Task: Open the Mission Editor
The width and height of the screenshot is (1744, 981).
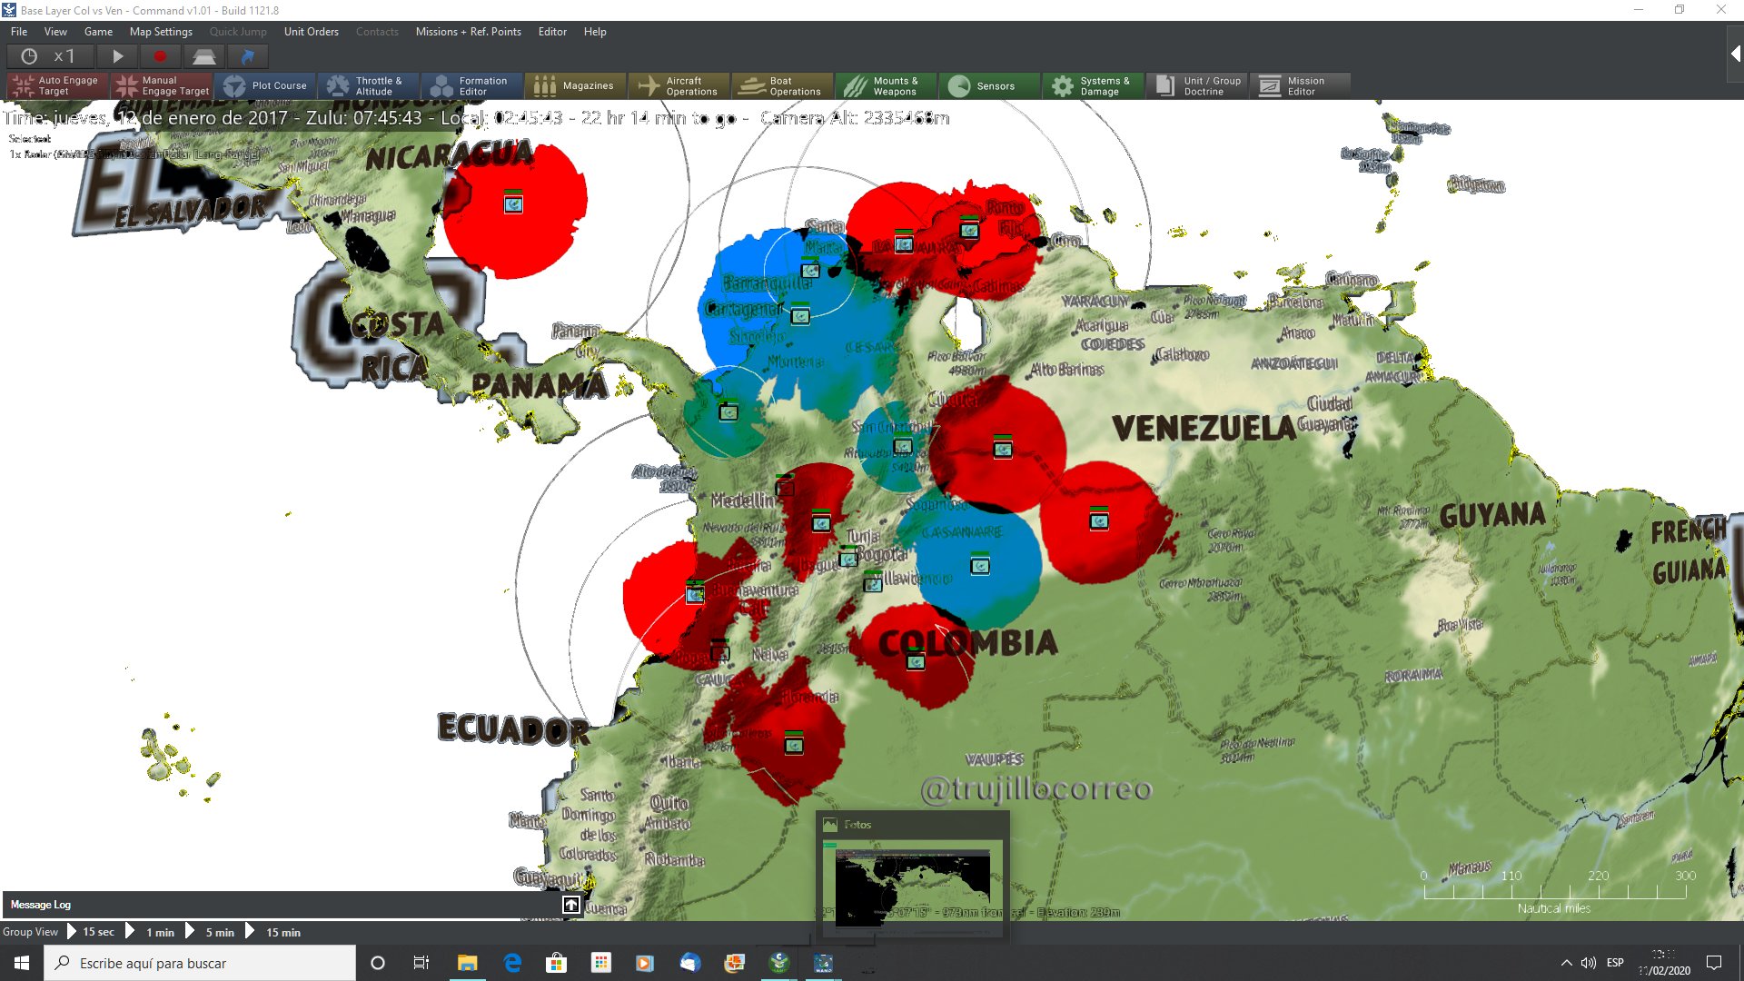Action: (1302, 85)
